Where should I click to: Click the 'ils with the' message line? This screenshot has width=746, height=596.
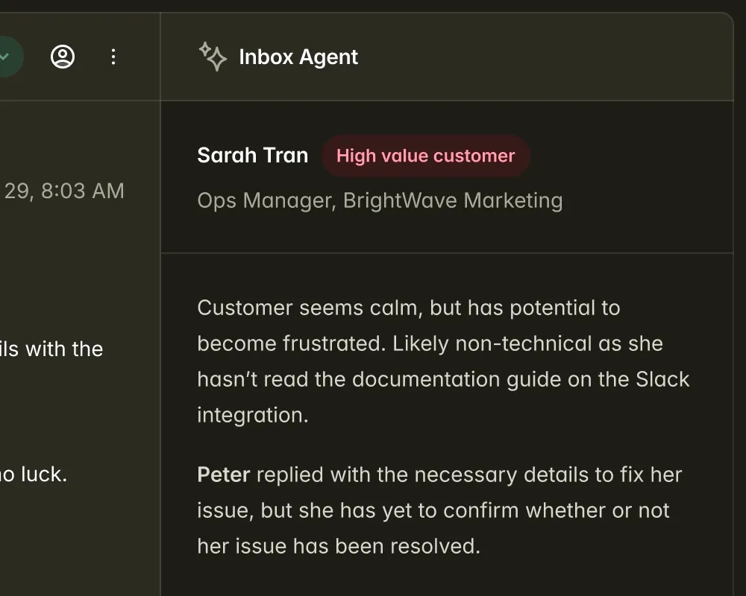tap(51, 349)
